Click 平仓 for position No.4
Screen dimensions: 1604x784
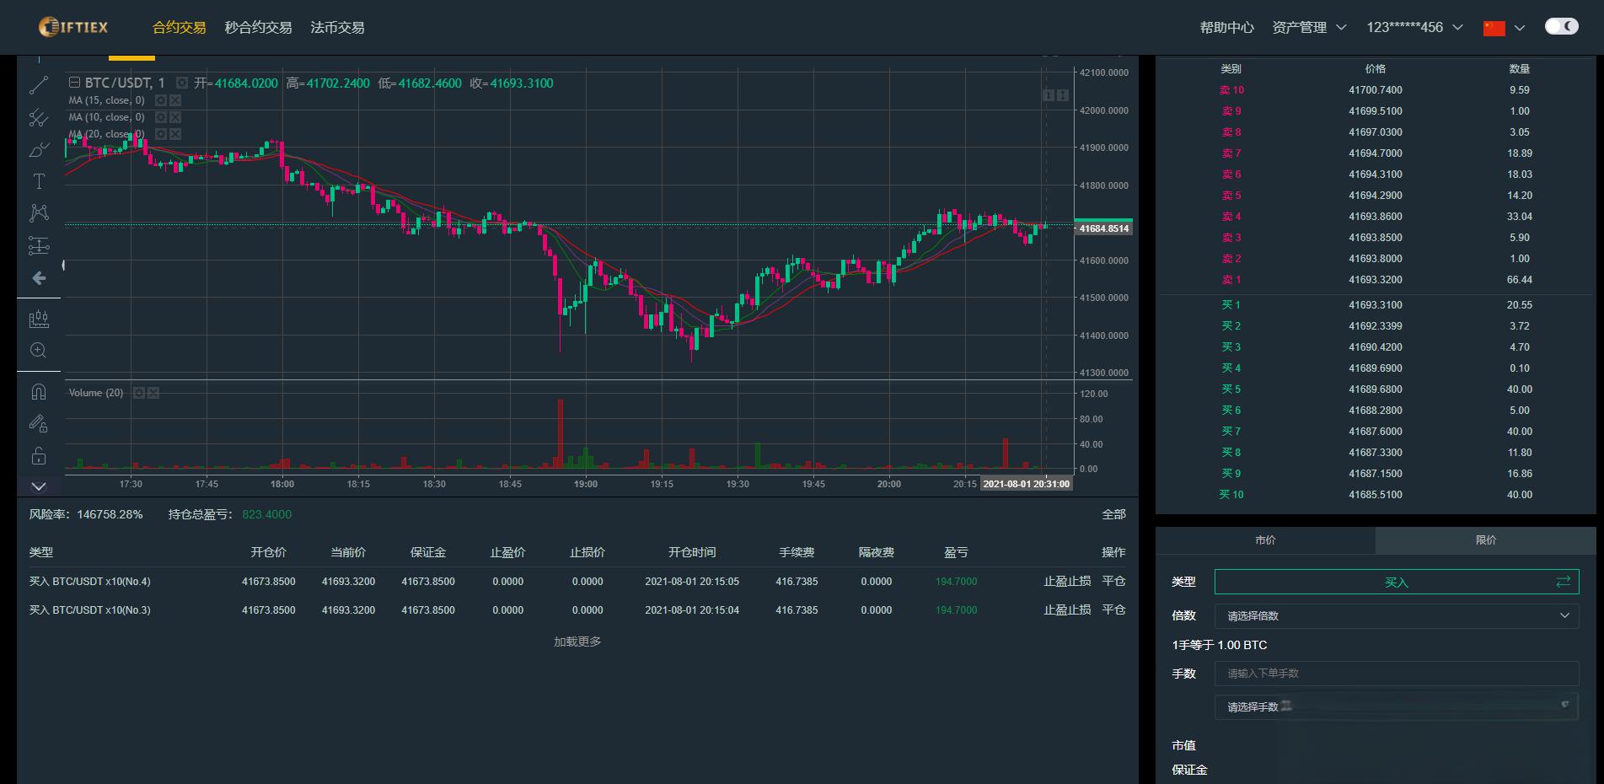1113,582
